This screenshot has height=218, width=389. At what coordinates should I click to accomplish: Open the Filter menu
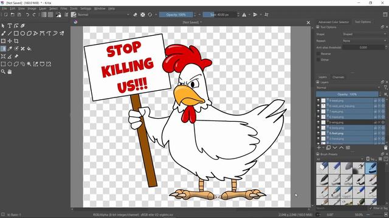pyautogui.click(x=64, y=8)
